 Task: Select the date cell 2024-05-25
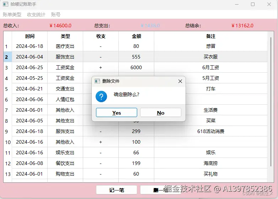click(x=30, y=78)
